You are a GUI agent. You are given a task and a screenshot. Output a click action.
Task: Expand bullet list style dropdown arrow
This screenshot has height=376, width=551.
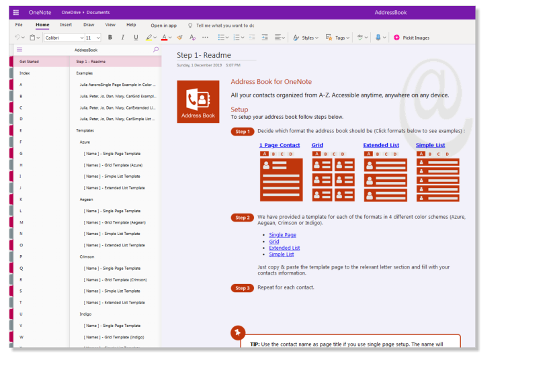click(x=227, y=38)
